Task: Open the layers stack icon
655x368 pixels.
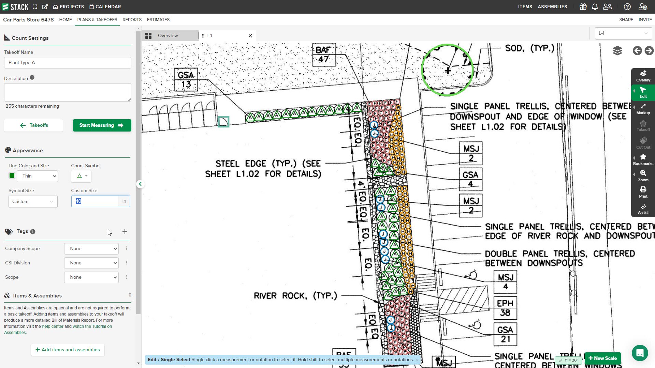Action: click(617, 51)
